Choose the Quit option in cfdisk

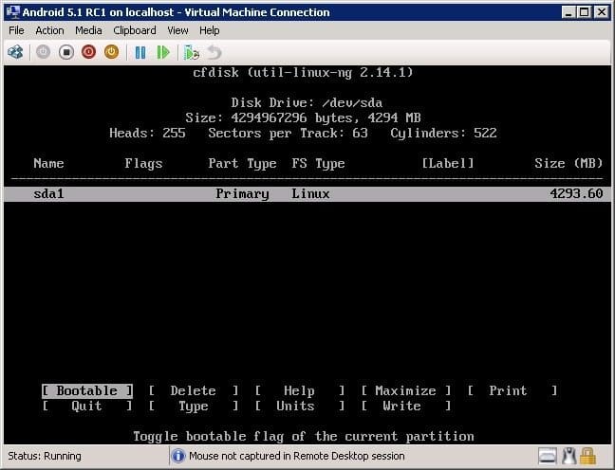[87, 407]
